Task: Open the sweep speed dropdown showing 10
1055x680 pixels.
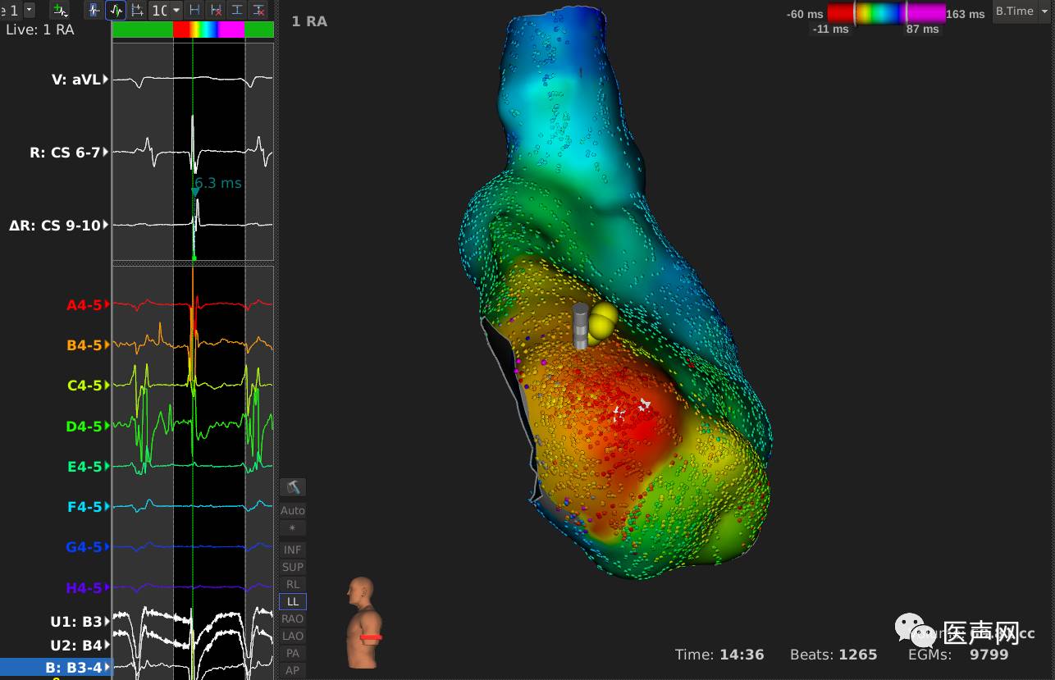Action: pyautogui.click(x=166, y=10)
